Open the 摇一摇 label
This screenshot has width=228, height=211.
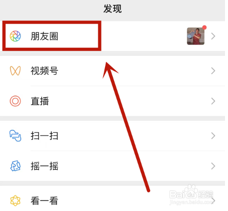click(44, 166)
